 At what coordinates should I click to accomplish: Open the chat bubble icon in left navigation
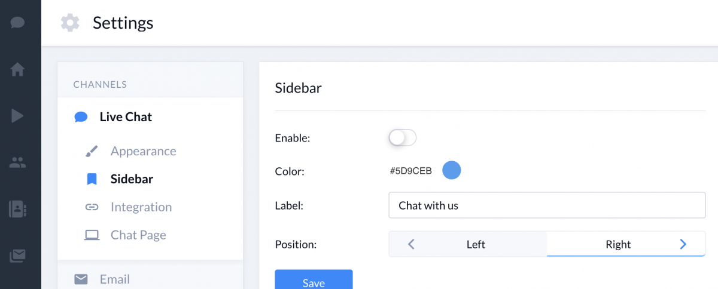[17, 23]
